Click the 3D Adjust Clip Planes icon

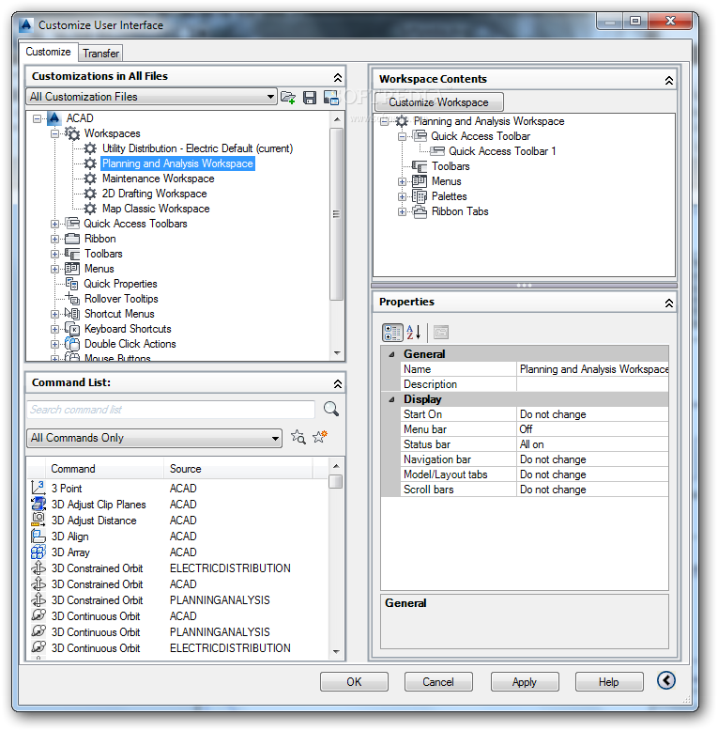coord(38,504)
